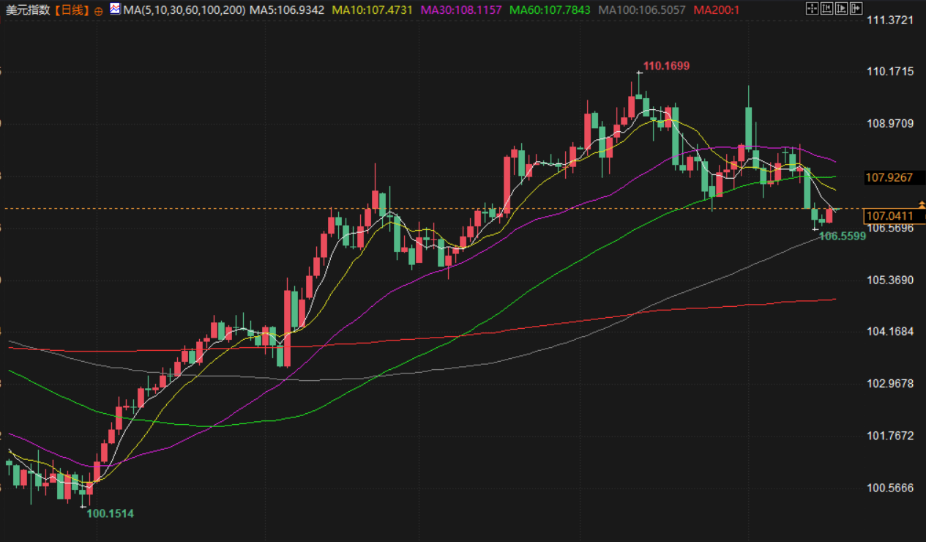Screen dimensions: 926x542
Task: Click the orange circle icon beside 日线
Action: click(x=98, y=11)
